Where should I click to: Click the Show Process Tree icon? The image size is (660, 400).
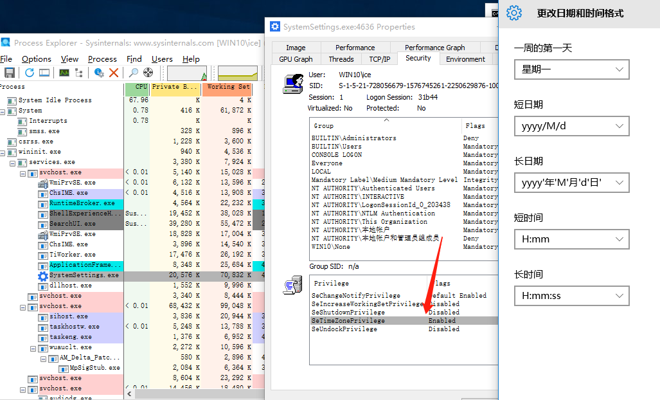[80, 73]
